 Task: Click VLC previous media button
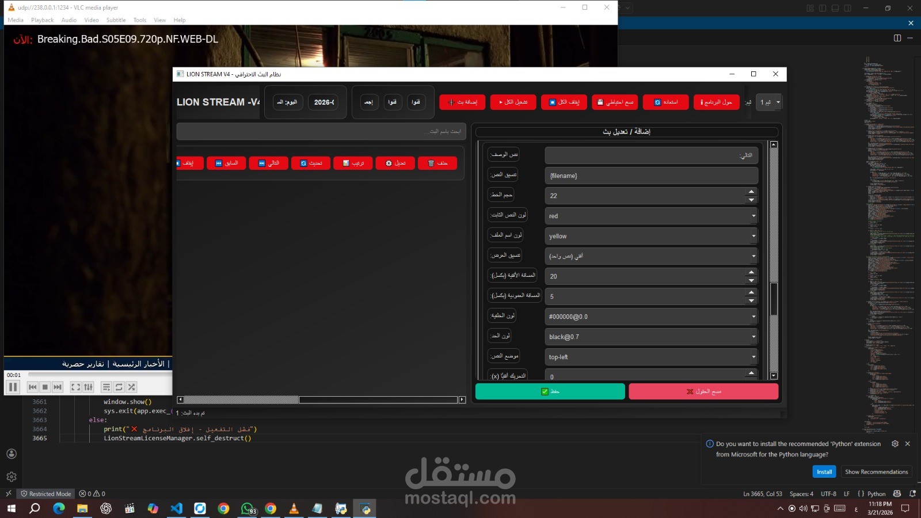pyautogui.click(x=33, y=387)
